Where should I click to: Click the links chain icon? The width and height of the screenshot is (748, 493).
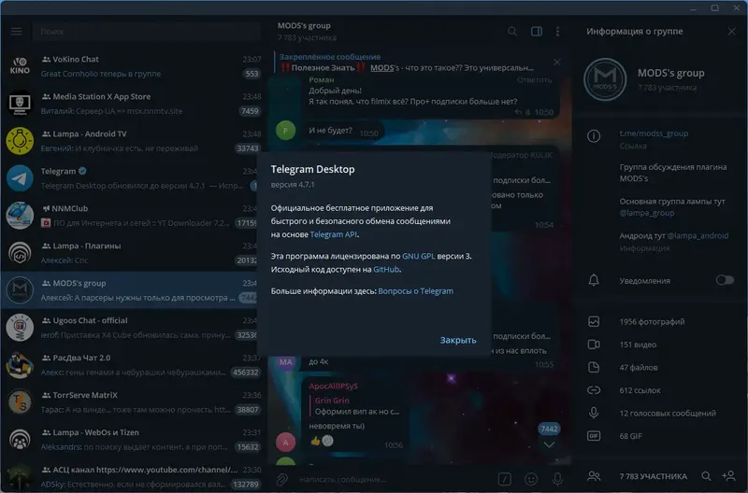coord(594,390)
